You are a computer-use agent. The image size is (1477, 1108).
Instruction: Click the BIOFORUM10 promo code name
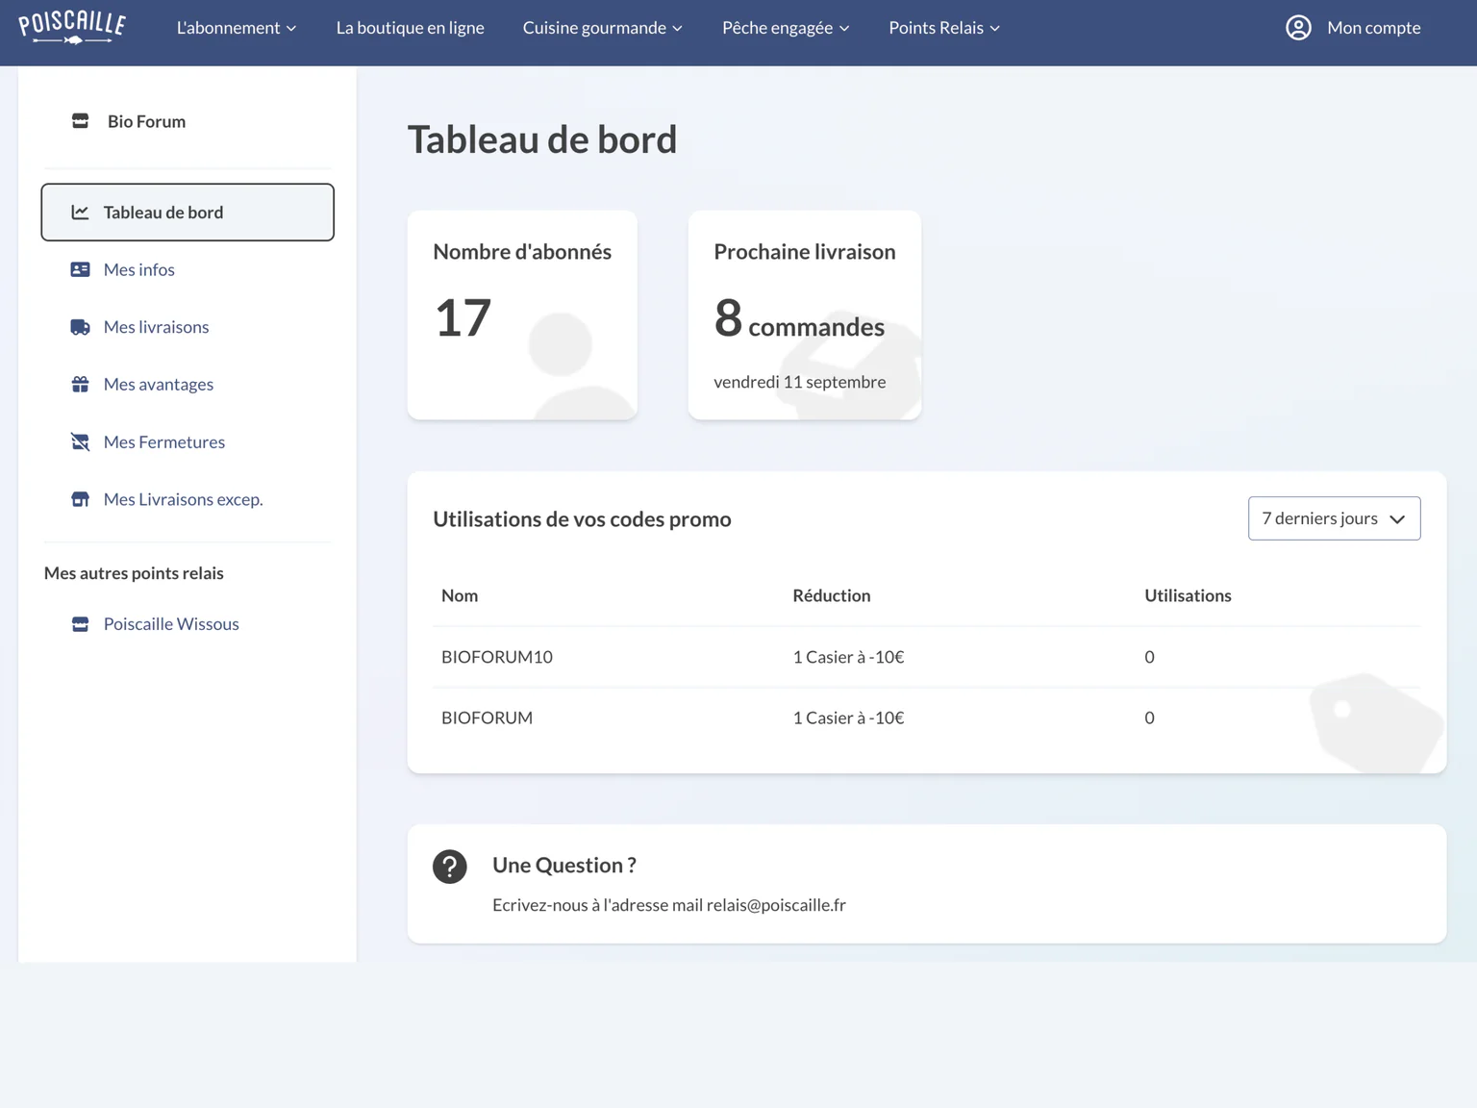(497, 657)
